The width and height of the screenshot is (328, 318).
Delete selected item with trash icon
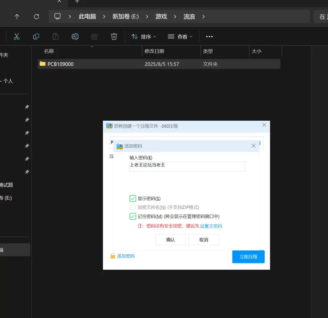[x=114, y=37]
